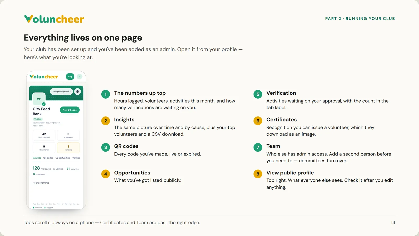Click the large Voluncheer logo above the slide title
This screenshot has height=236, width=419.
click(x=54, y=19)
